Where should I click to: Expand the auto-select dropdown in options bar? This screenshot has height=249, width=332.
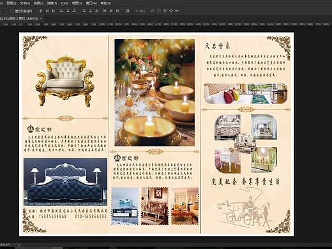point(4,11)
